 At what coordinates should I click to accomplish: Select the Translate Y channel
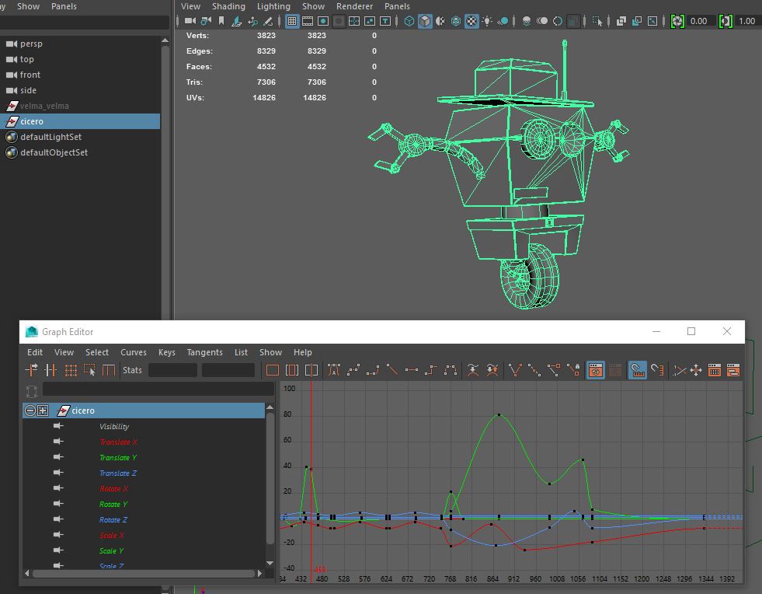tap(118, 458)
